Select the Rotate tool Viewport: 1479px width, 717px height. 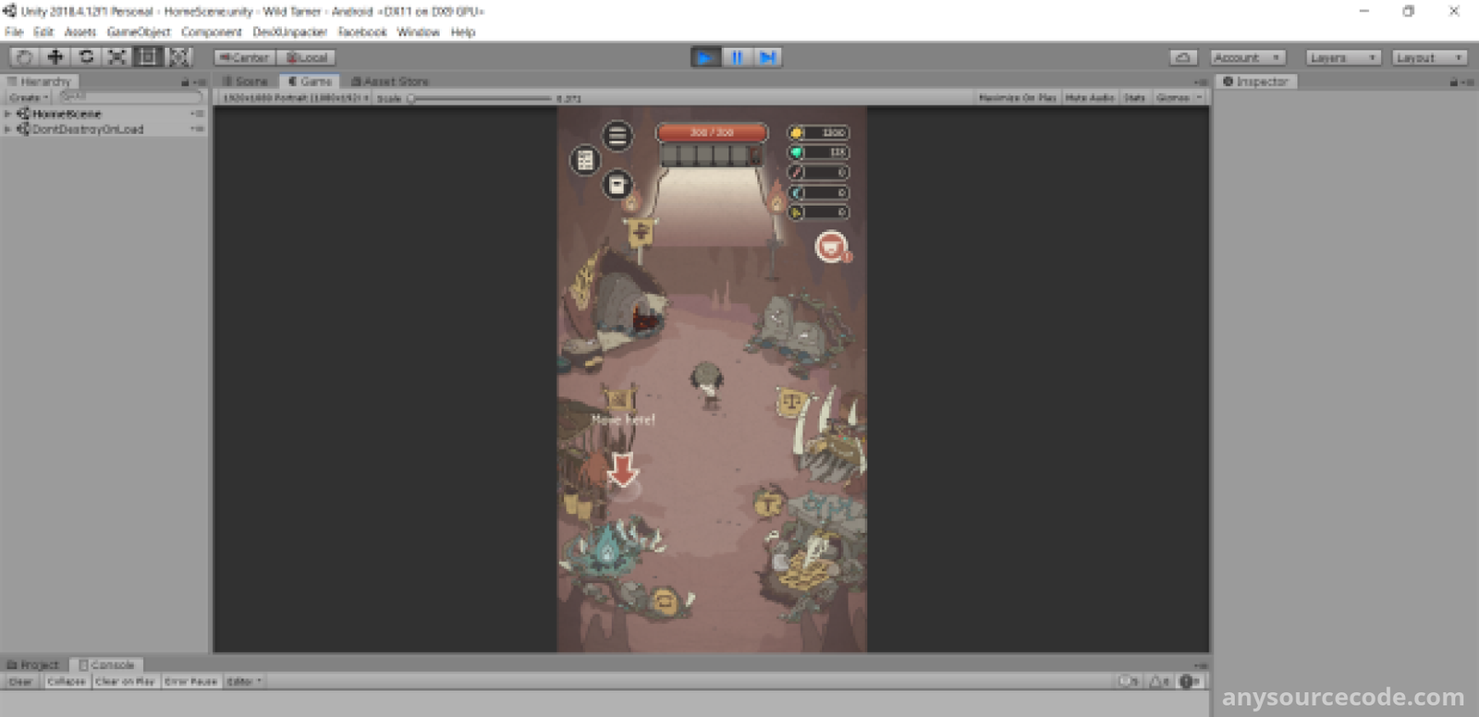(x=86, y=57)
